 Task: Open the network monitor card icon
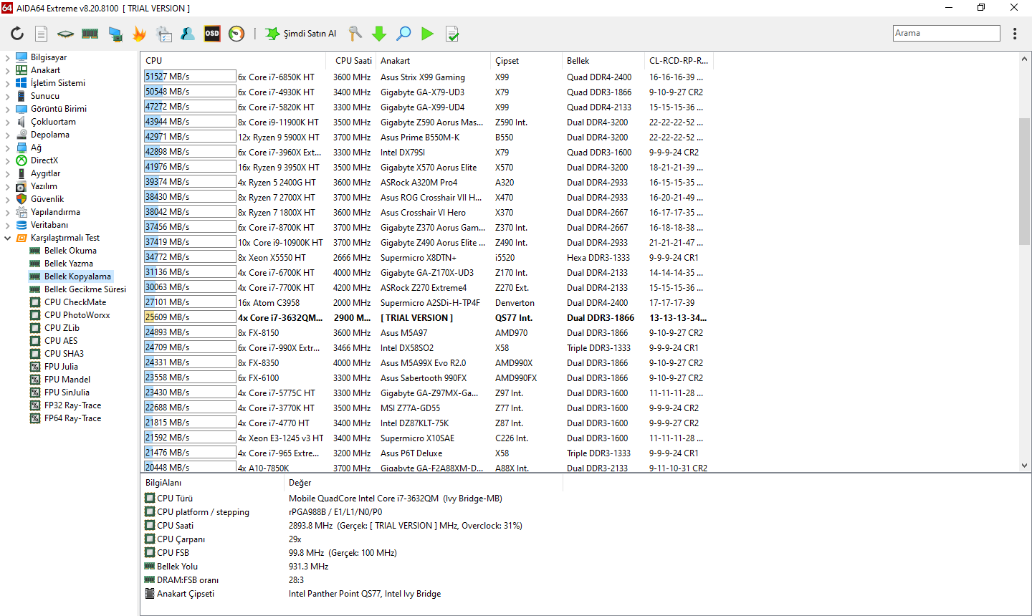pyautogui.click(x=115, y=33)
